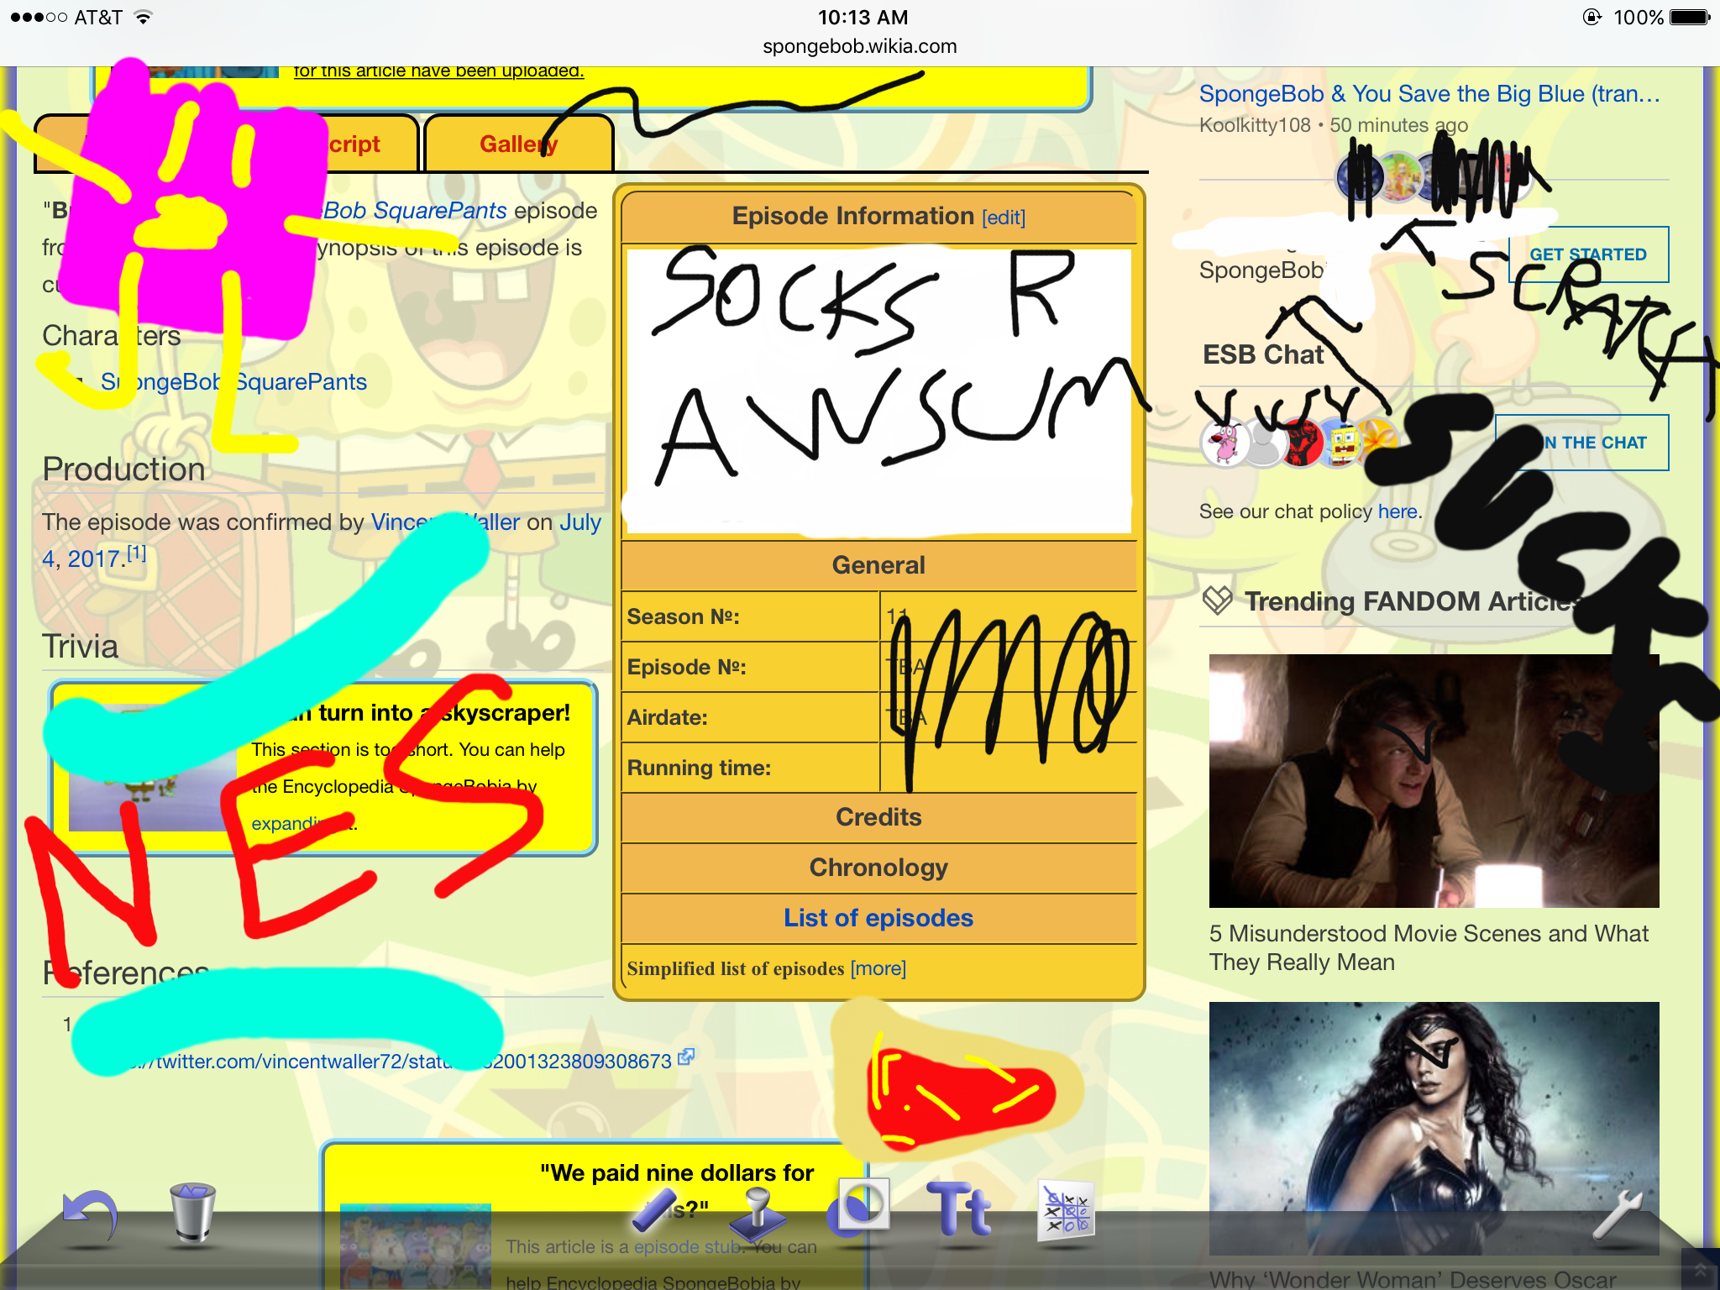Click the 'Episode №:' row label
This screenshot has width=1720, height=1290.
(x=686, y=668)
